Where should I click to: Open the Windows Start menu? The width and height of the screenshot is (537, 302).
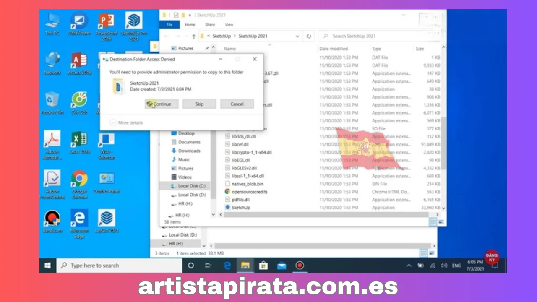pyautogui.click(x=47, y=266)
